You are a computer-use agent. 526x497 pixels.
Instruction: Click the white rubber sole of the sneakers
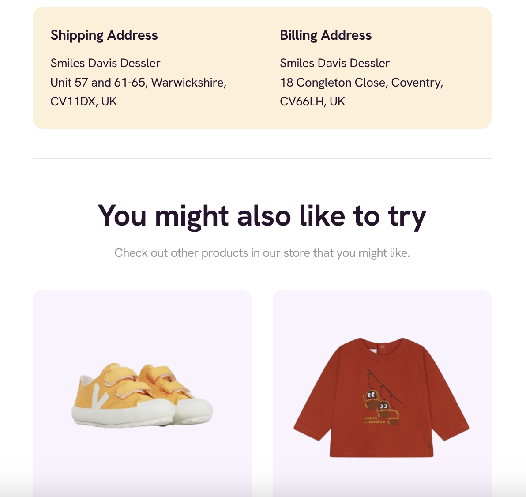click(x=142, y=413)
